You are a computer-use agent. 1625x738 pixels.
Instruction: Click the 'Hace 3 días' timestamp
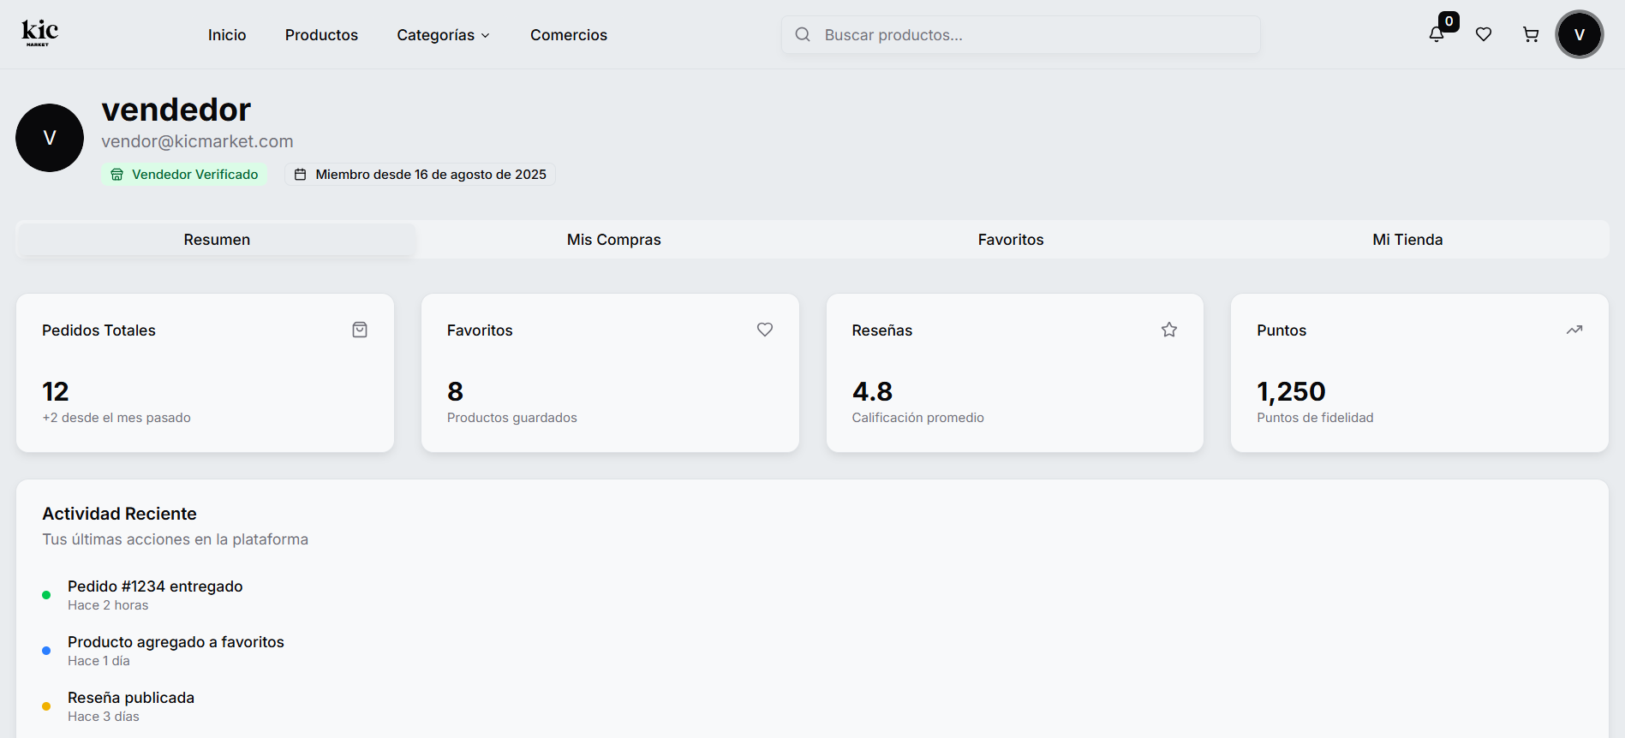tap(104, 717)
